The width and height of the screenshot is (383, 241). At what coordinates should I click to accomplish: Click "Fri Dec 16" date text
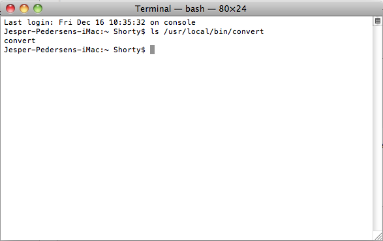(82, 22)
